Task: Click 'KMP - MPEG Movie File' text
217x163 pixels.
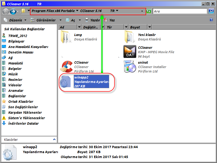Action: tap(156, 52)
